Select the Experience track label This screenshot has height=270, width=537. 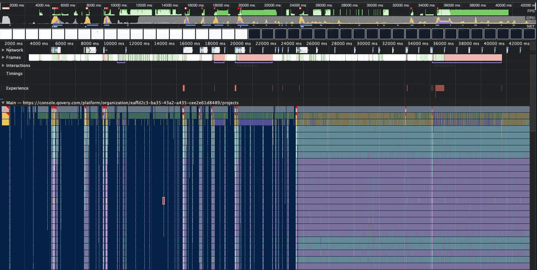pyautogui.click(x=17, y=88)
